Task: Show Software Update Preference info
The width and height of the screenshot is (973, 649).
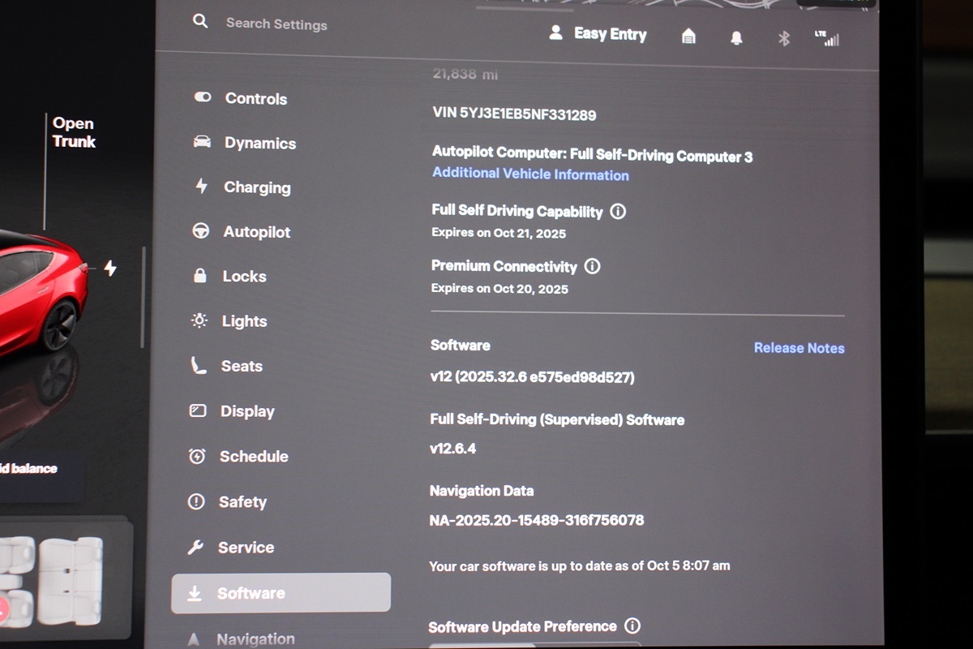Action: click(x=632, y=626)
